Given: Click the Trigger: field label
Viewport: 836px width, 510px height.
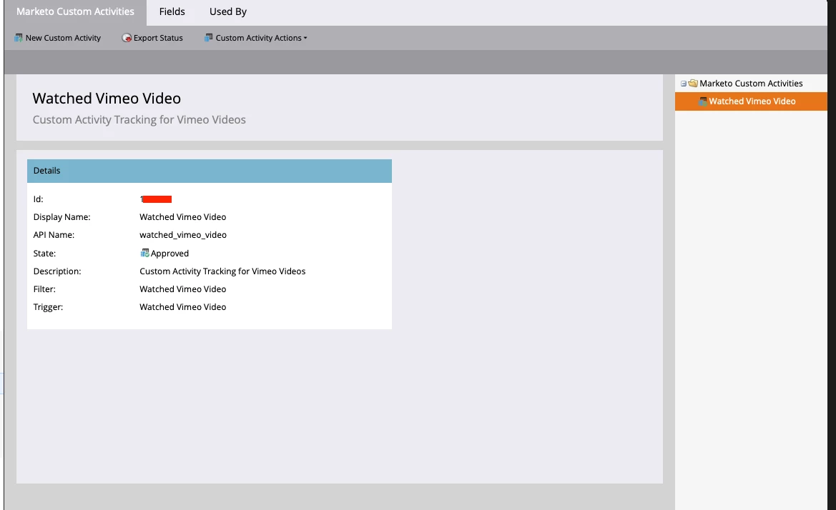Looking at the screenshot, I should 48,307.
